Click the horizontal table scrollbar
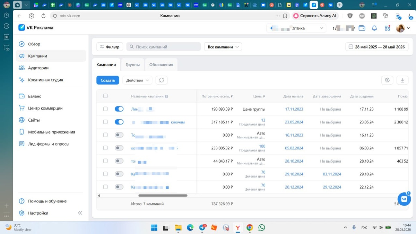The height and width of the screenshot is (234, 416). point(163,196)
